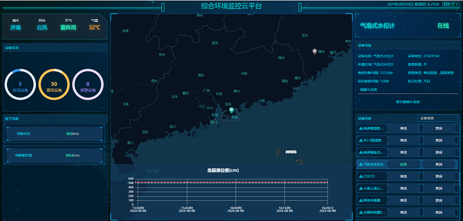Click the 设备搜索 search field
The image size is (463, 221).
[x=438, y=118]
